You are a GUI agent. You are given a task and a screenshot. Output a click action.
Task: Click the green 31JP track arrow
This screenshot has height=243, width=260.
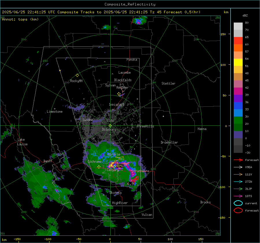coord(238,189)
